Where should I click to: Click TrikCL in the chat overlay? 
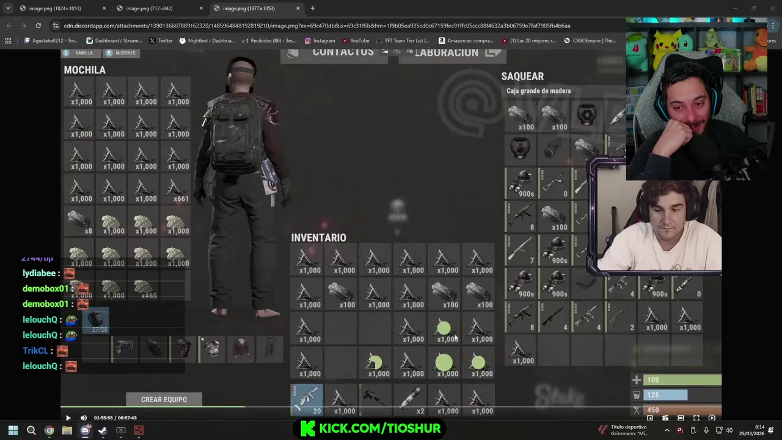click(35, 351)
